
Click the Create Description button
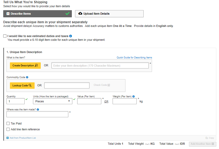point(25,66)
